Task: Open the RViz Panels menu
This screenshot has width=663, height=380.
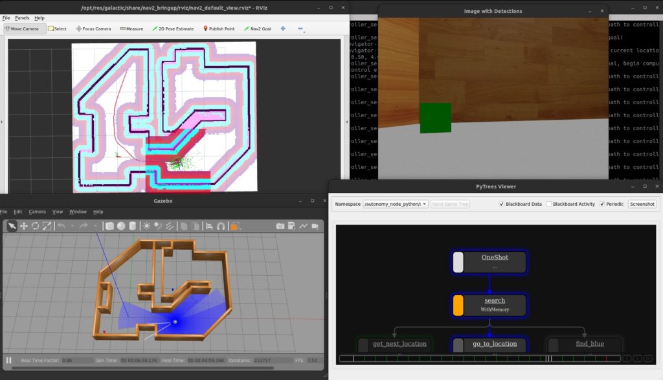Action: tap(22, 17)
